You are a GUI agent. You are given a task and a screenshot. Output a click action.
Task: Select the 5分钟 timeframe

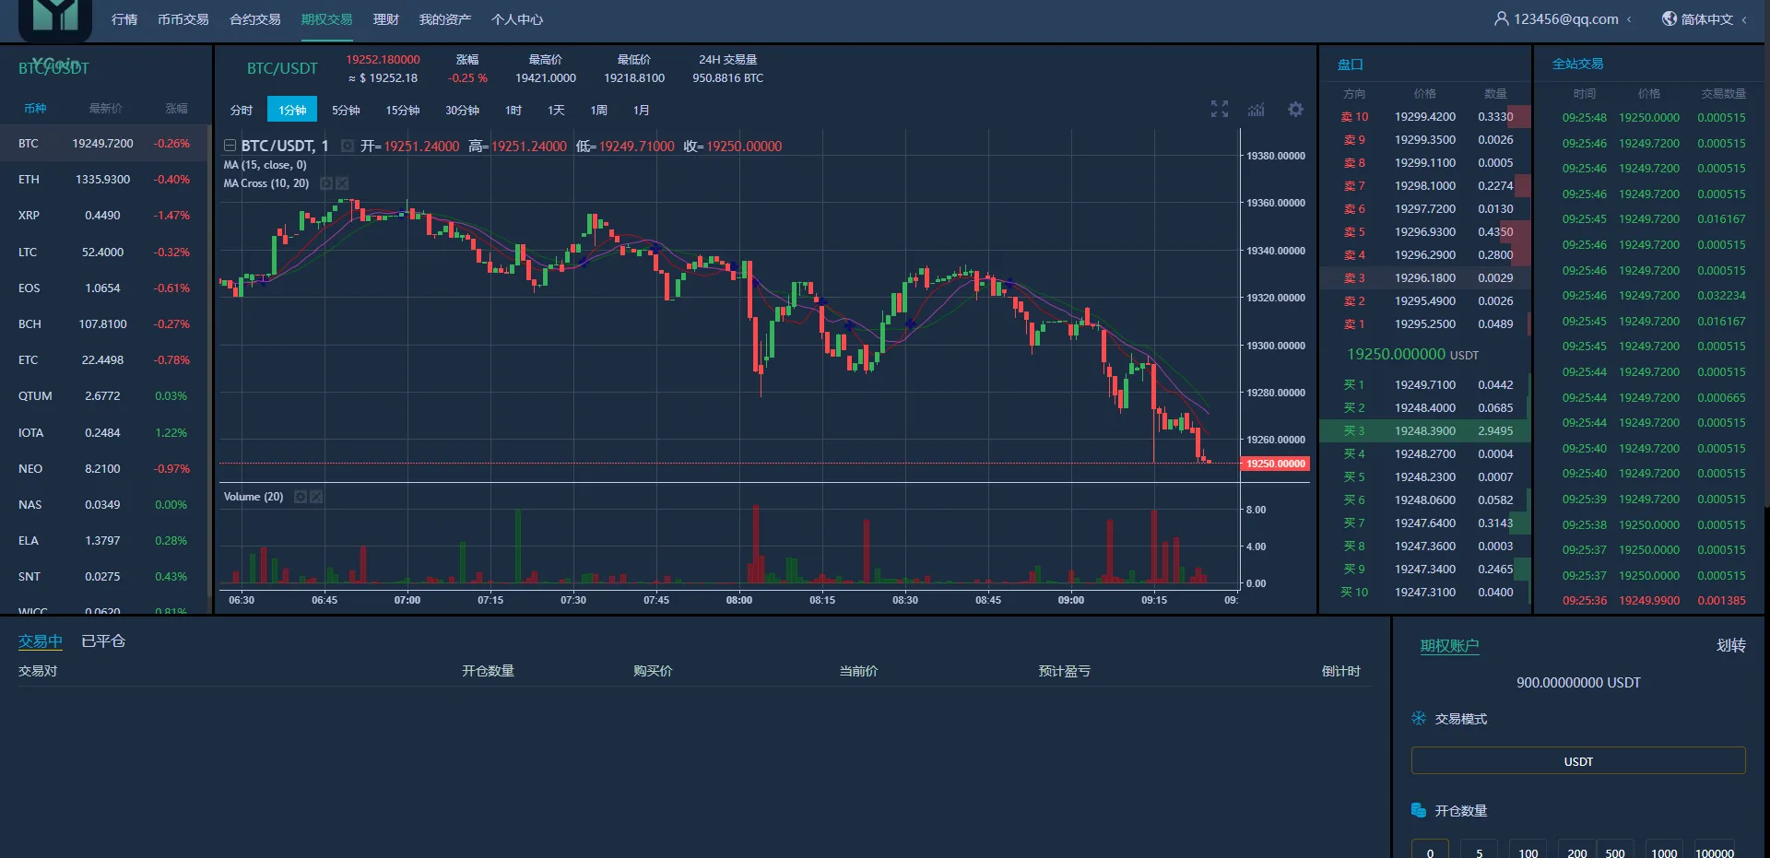[346, 109]
